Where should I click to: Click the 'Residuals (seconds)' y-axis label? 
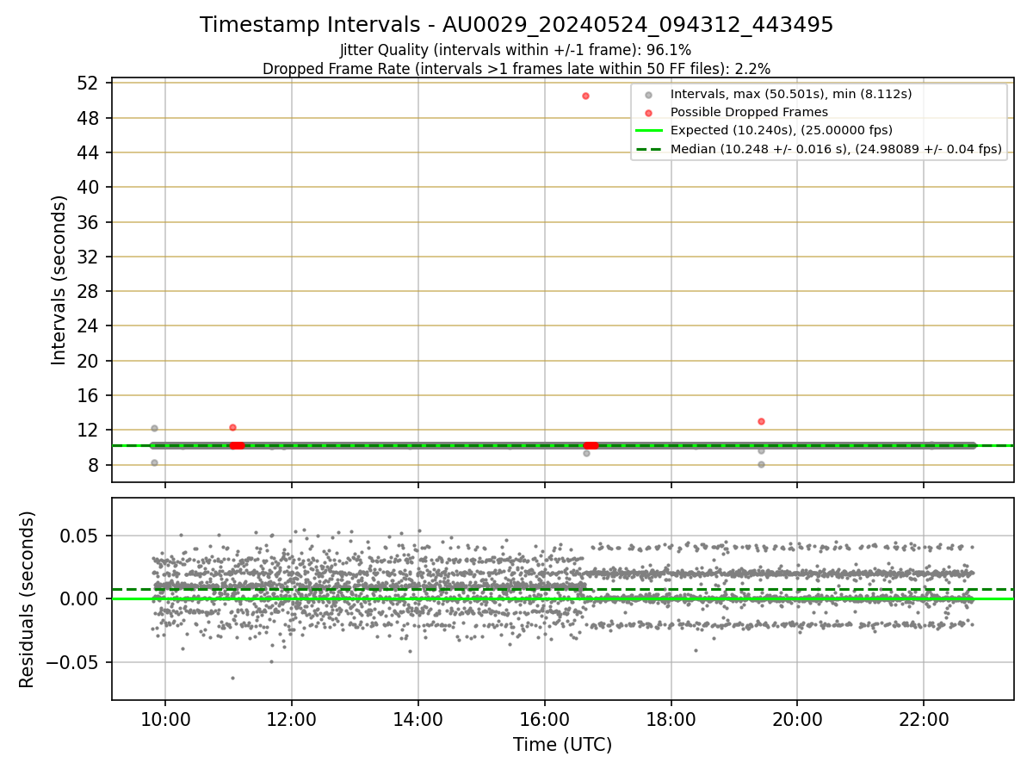click(x=28, y=599)
